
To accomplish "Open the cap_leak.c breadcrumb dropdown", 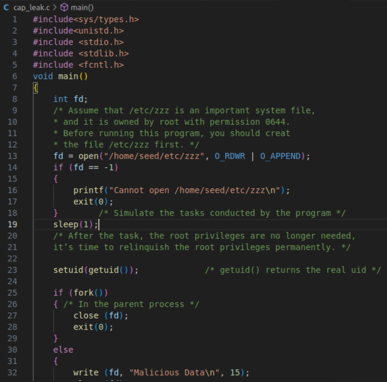I will pos(31,7).
